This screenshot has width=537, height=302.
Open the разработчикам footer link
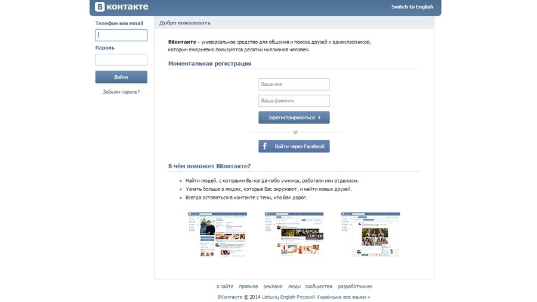354,286
